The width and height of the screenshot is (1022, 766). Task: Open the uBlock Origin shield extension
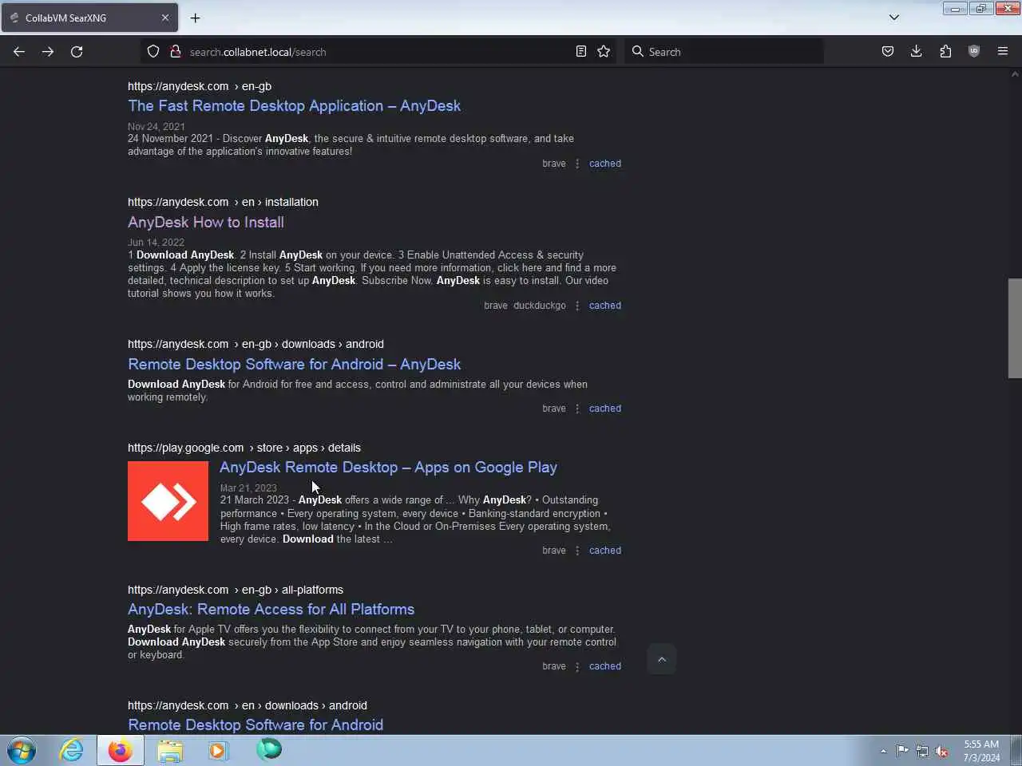pyautogui.click(x=974, y=52)
